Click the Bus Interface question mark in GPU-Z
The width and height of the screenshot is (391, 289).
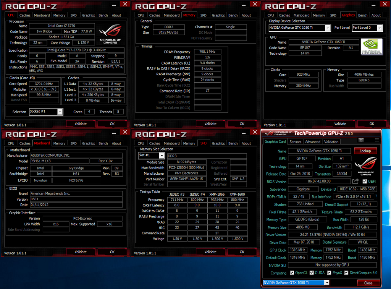376,196
